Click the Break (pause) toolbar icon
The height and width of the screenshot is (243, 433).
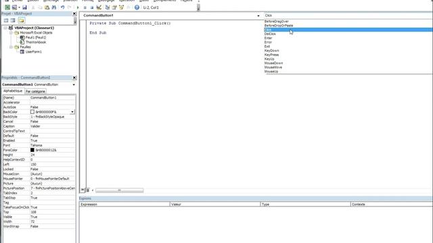point(85,7)
